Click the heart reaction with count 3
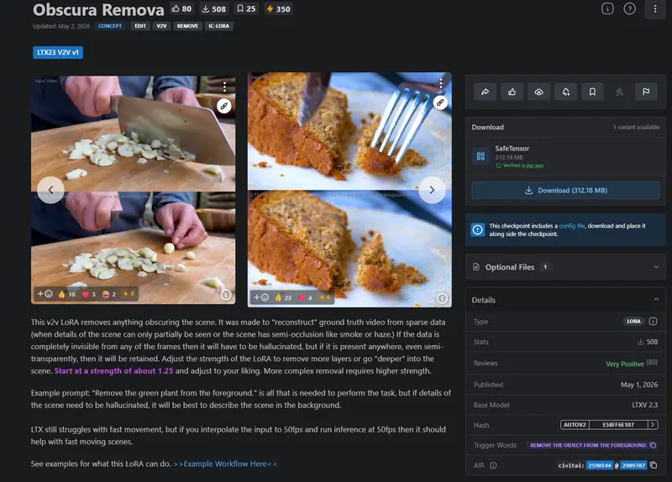Image resolution: width=672 pixels, height=482 pixels. click(89, 295)
